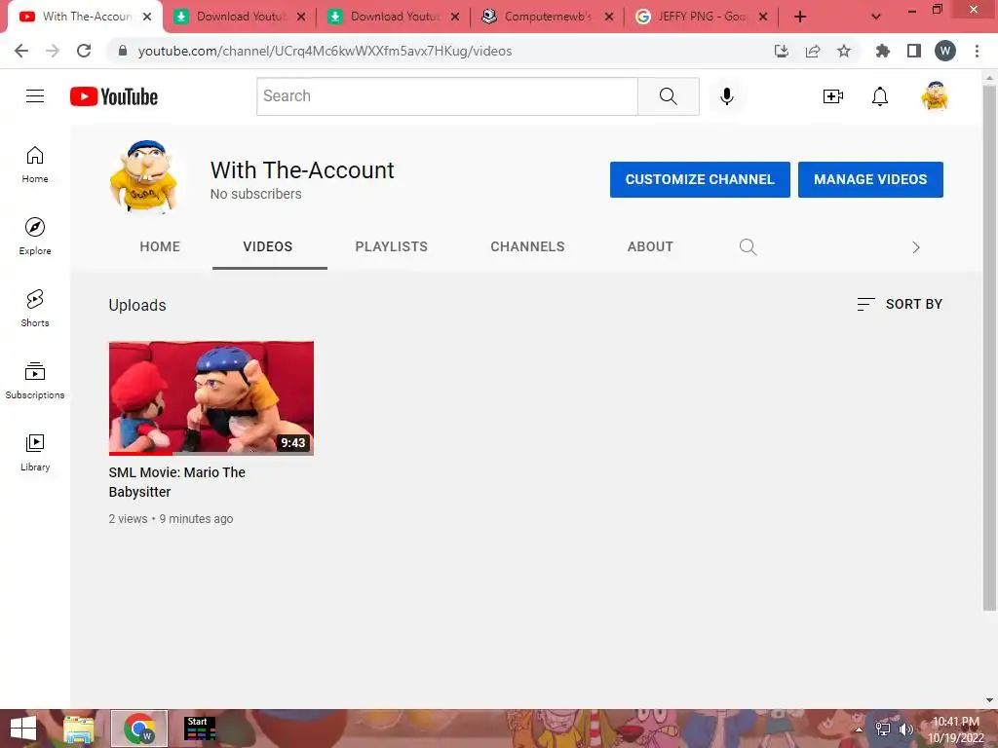Close the With The-Account browser tab

[x=147, y=17]
